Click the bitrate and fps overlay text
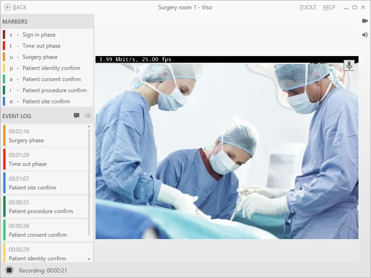 click(135, 59)
